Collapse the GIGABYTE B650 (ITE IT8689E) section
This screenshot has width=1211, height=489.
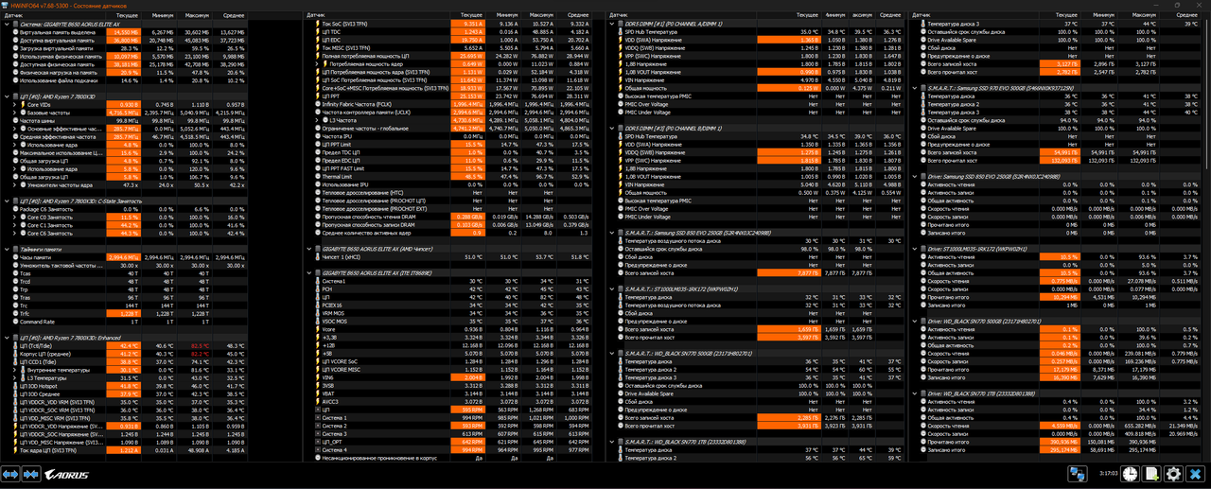[x=307, y=272]
